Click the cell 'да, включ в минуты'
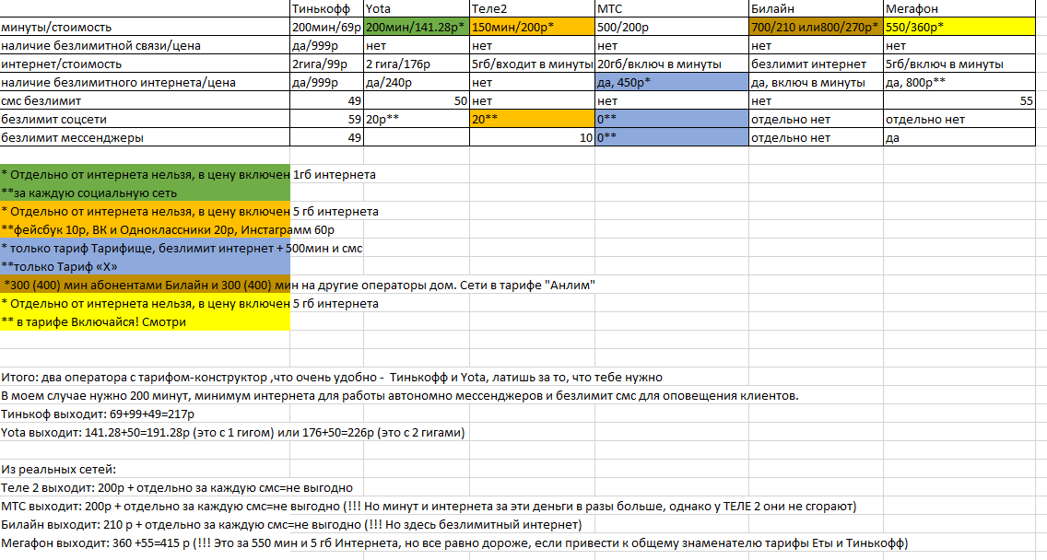 click(816, 82)
